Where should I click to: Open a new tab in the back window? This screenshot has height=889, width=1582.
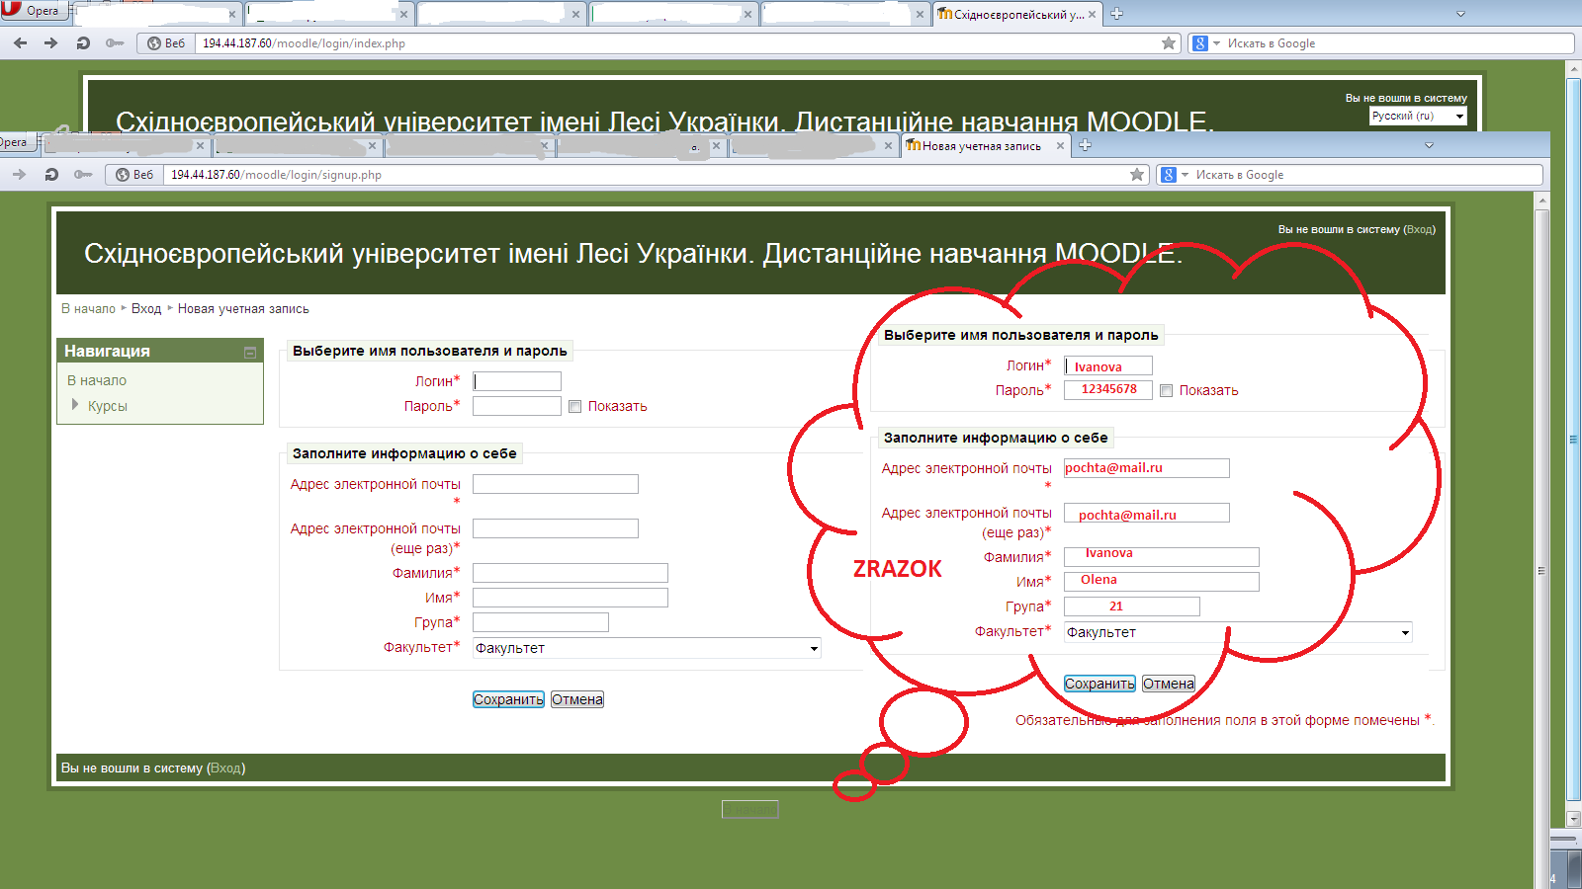[1117, 14]
